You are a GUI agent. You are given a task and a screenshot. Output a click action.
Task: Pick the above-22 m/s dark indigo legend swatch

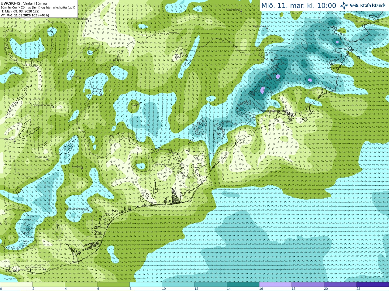pyautogui.click(x=373, y=285)
